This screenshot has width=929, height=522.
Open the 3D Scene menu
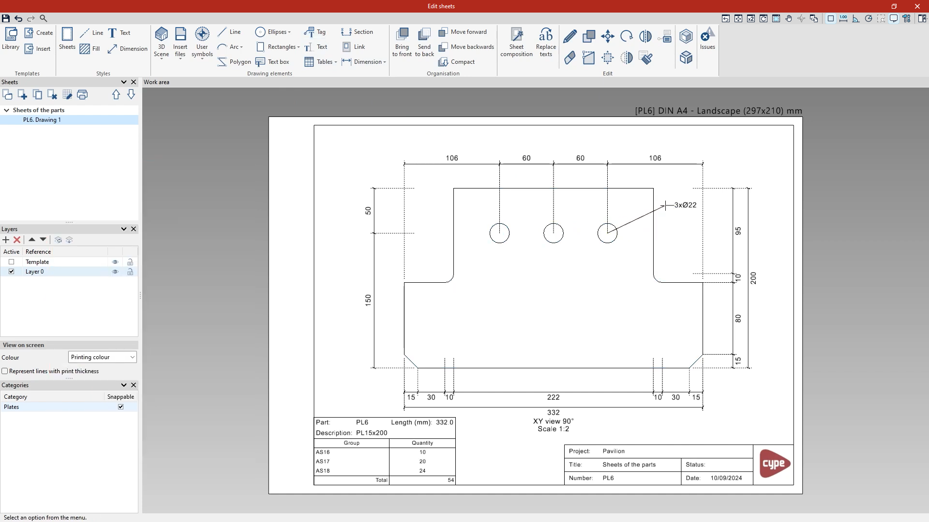(x=161, y=43)
